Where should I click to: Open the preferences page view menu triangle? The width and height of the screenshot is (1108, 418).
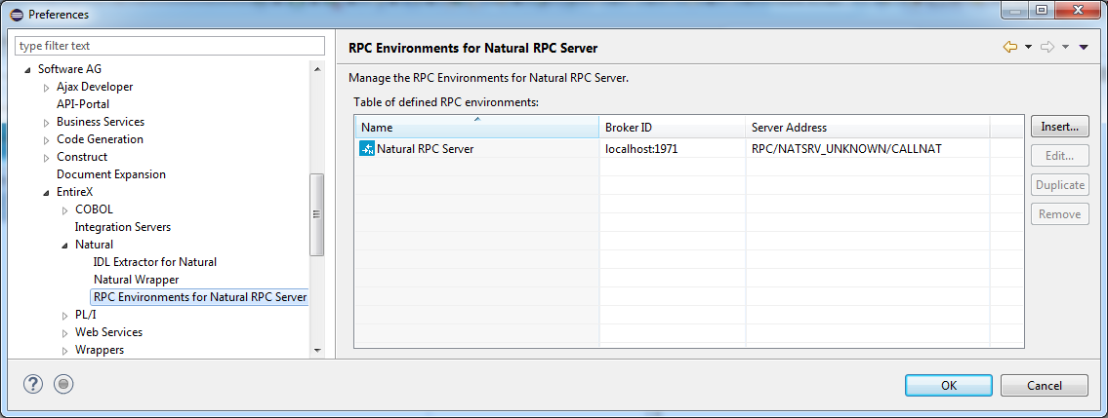tap(1084, 47)
